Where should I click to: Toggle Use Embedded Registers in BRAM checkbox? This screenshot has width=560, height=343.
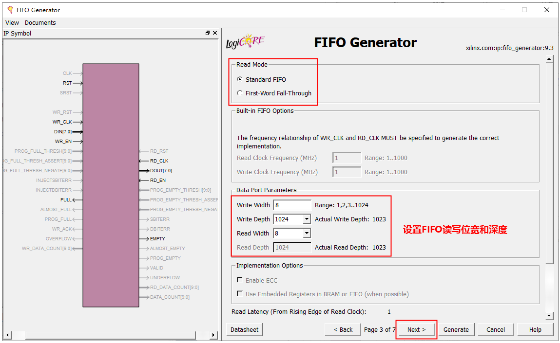240,294
